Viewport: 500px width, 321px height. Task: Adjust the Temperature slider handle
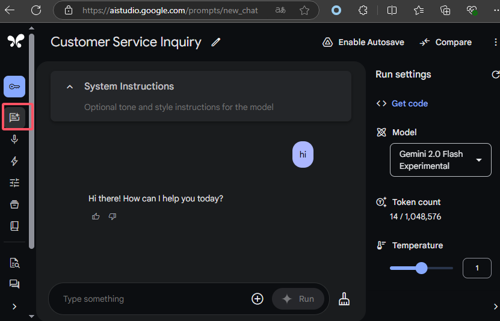422,268
